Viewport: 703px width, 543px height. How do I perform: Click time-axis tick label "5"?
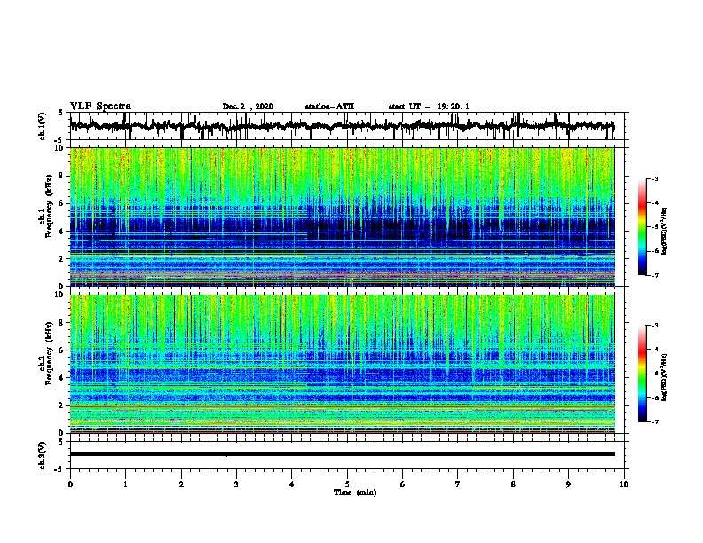(x=347, y=484)
